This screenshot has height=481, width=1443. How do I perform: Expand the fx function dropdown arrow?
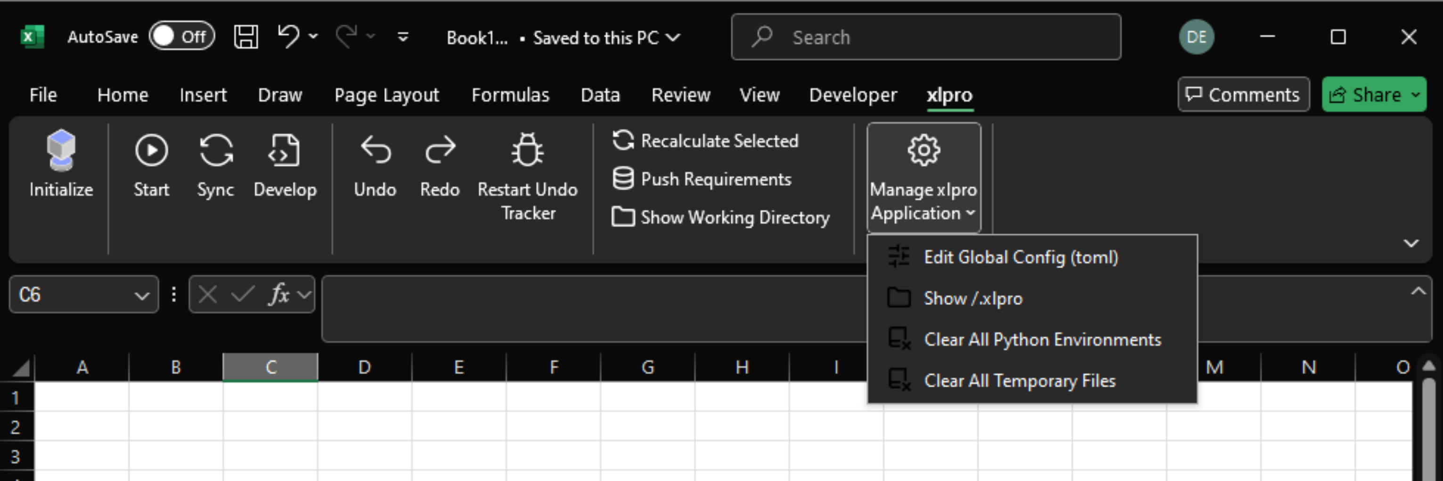304,294
